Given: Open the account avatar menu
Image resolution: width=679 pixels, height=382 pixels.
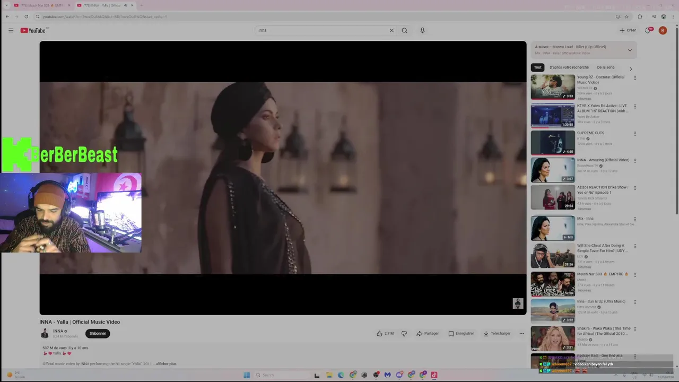Looking at the screenshot, I should click(663, 30).
